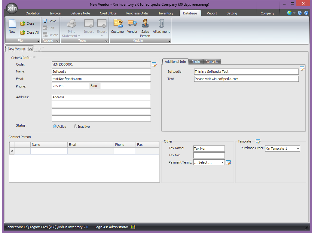The width and height of the screenshot is (312, 233).
Task: Open the Purchase Order template dropdown
Action: (x=298, y=149)
